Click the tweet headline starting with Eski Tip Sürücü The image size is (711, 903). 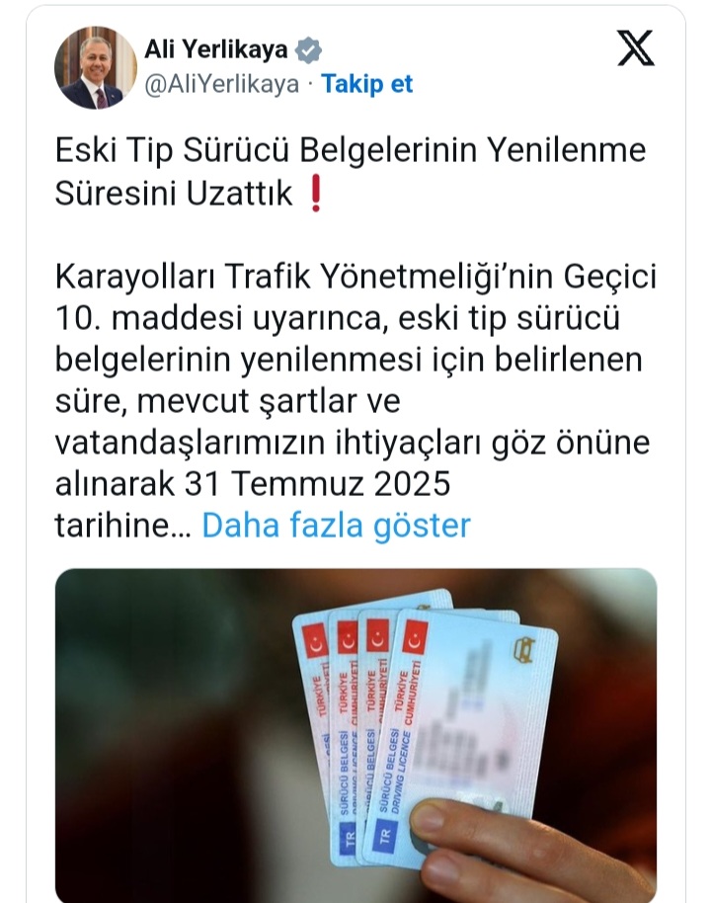click(351, 171)
